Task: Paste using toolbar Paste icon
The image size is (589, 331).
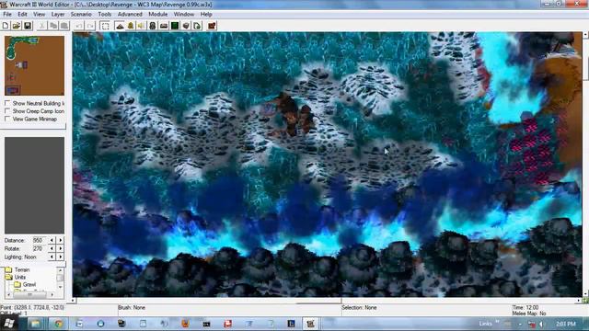Action: 64,26
